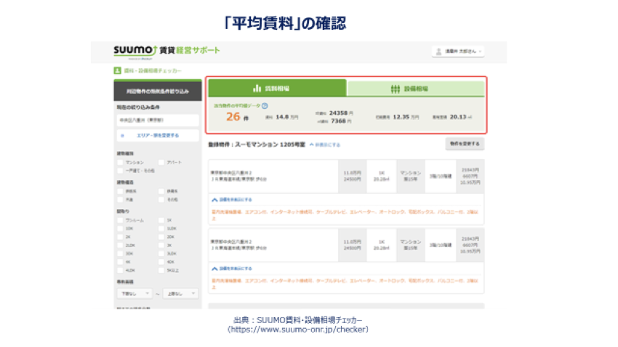Select the 1K floor plan checkbox
618x347 pixels.
point(160,219)
